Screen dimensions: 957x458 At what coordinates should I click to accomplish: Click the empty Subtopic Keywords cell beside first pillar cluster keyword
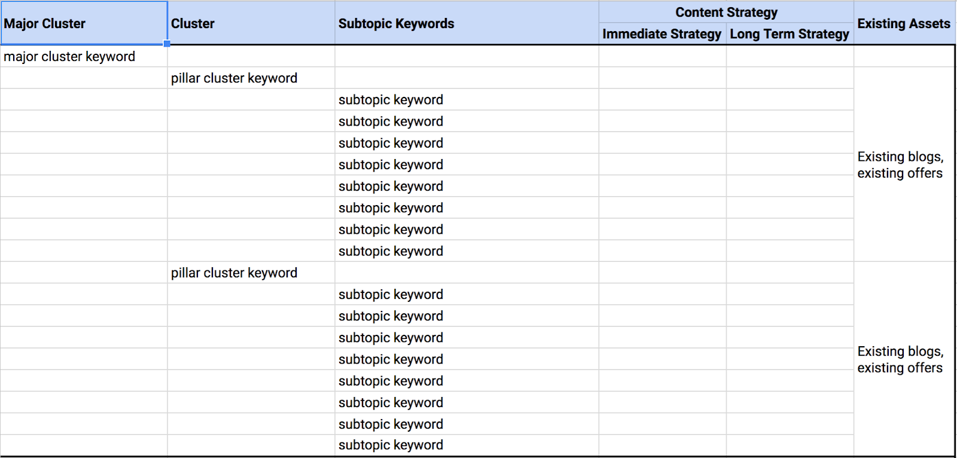click(466, 78)
